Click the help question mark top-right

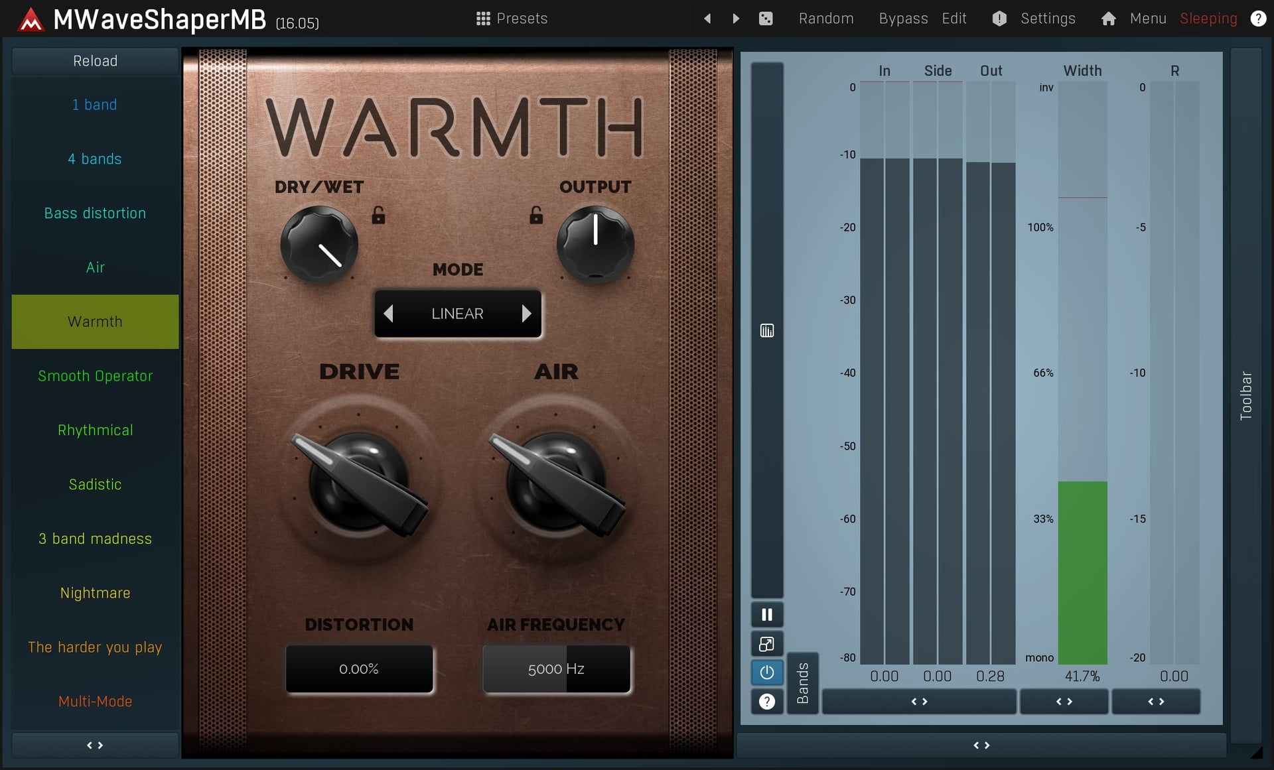(x=1257, y=19)
